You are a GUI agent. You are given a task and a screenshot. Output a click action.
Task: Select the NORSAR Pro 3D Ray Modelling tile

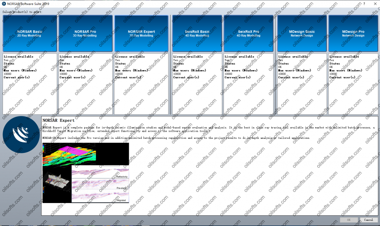(x=86, y=33)
